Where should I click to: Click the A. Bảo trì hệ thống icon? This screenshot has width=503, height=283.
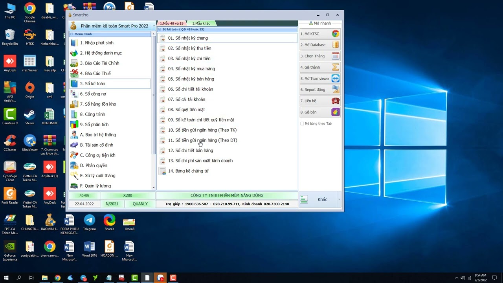[74, 135]
